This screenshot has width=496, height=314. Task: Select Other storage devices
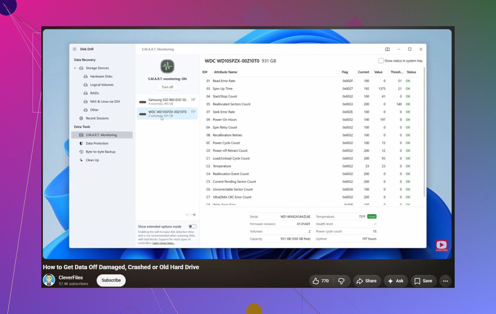point(94,110)
